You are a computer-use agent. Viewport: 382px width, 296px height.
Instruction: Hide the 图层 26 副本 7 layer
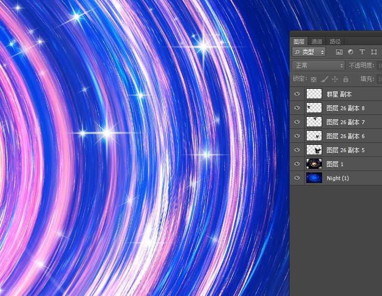click(297, 122)
